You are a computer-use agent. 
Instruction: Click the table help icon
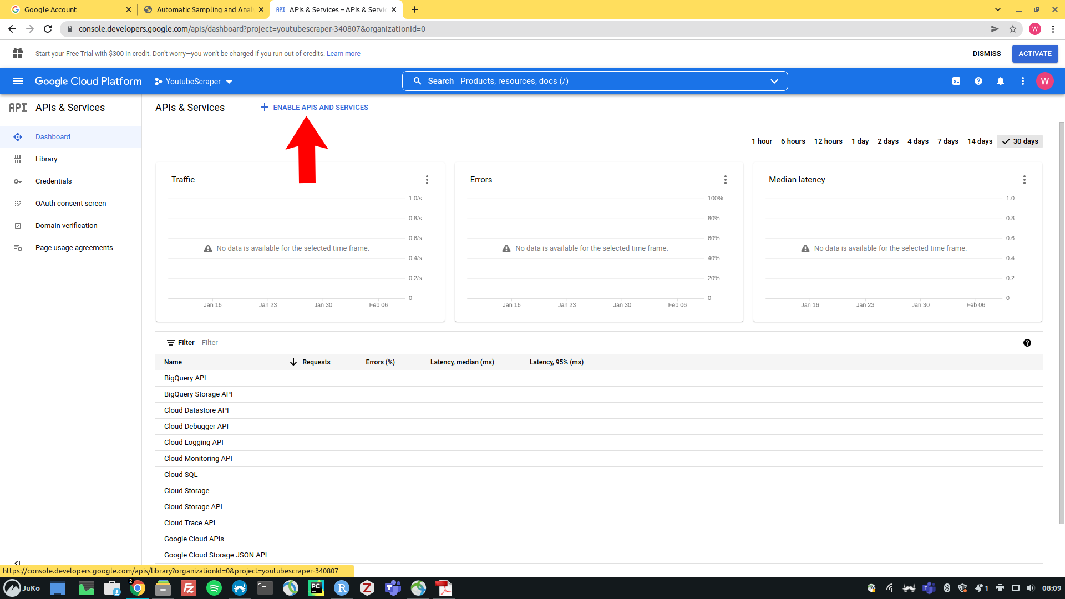1027,343
